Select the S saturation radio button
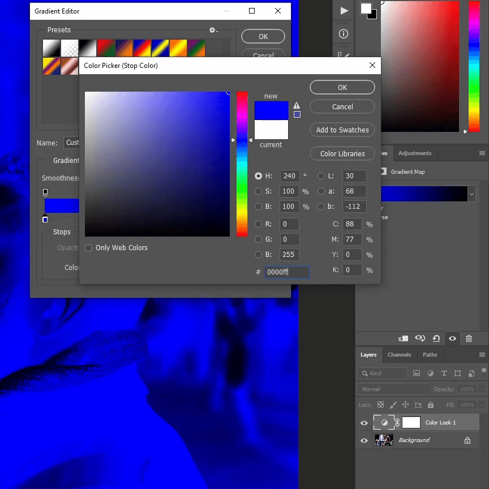Image resolution: width=489 pixels, height=489 pixels. [259, 191]
